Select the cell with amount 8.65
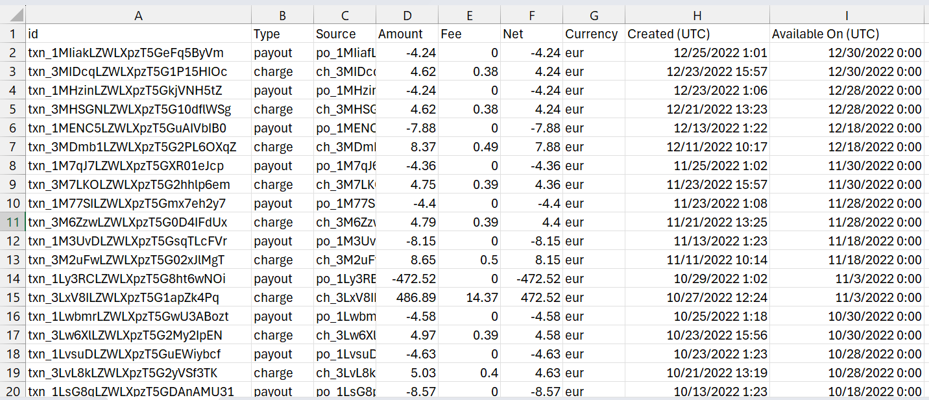 [407, 260]
